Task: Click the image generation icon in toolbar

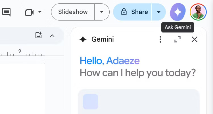Action: click(x=39, y=35)
